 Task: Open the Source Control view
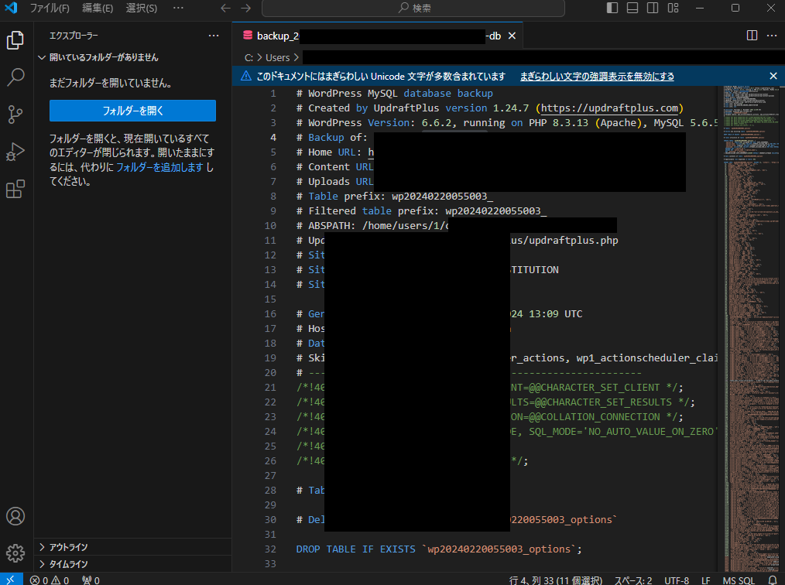(15, 115)
